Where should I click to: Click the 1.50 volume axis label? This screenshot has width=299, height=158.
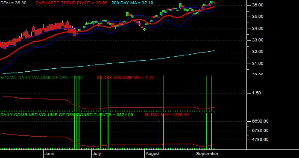pyautogui.click(x=256, y=93)
